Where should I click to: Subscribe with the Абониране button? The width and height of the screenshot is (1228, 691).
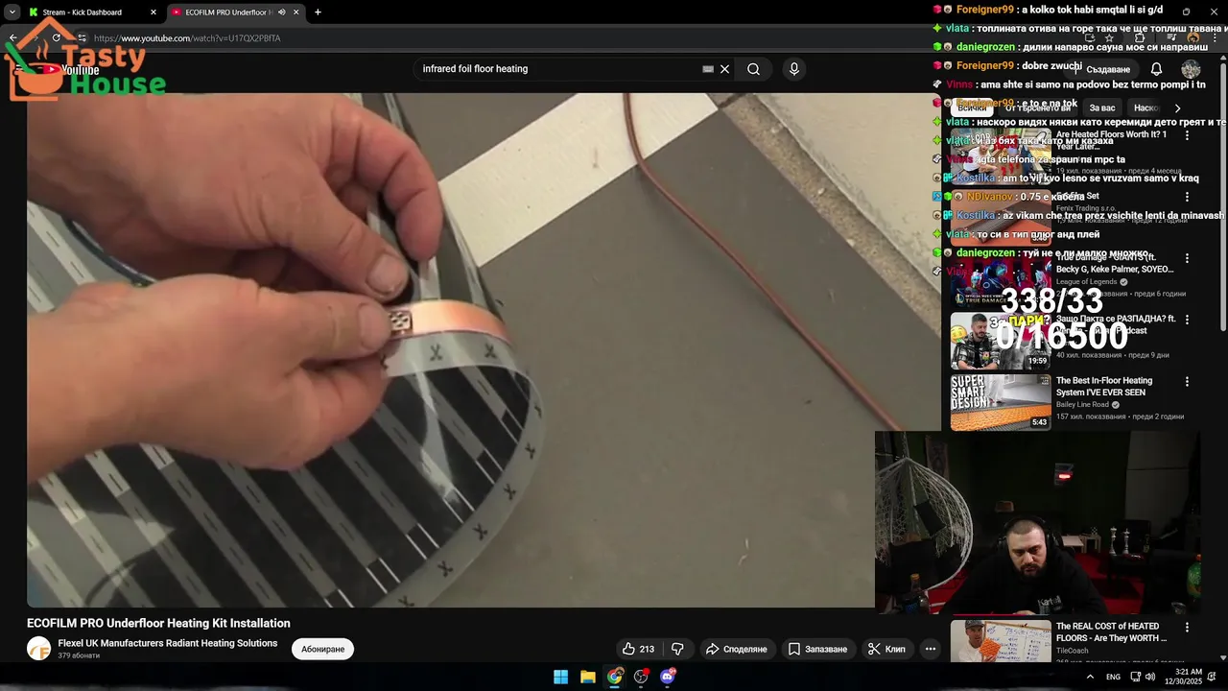point(323,649)
